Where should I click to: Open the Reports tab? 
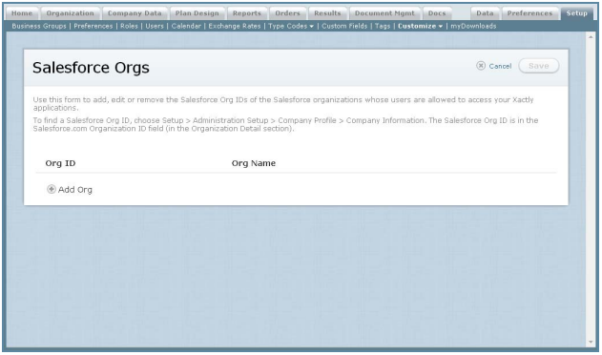[247, 13]
